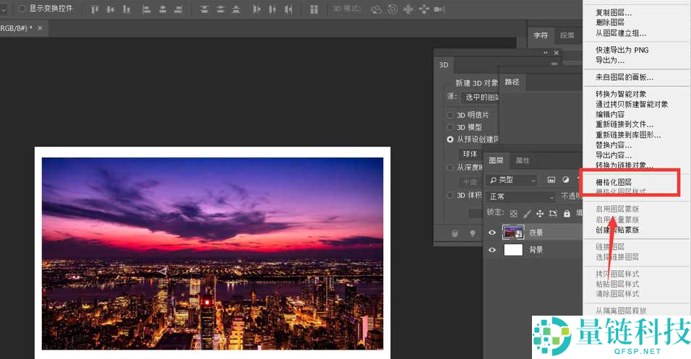The image size is (691, 359).
Task: Click the auto-align layers icon
Action: tap(314, 9)
